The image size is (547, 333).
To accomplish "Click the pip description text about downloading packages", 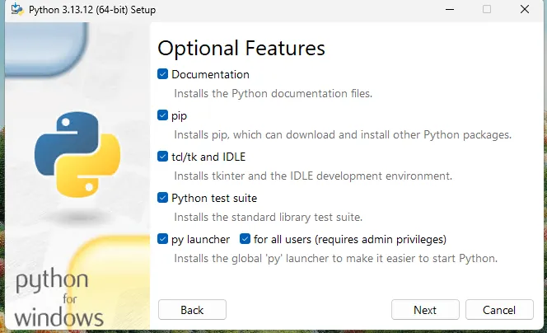I will click(342, 134).
